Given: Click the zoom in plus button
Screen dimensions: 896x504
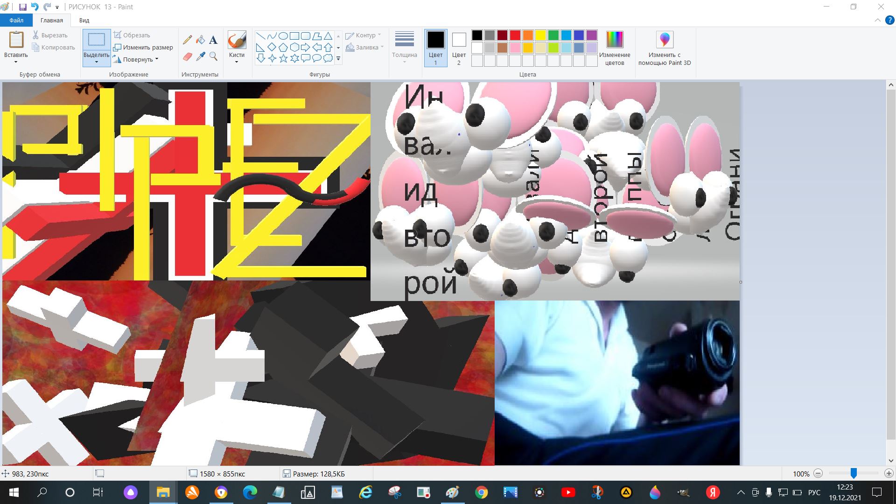Looking at the screenshot, I should (889, 473).
